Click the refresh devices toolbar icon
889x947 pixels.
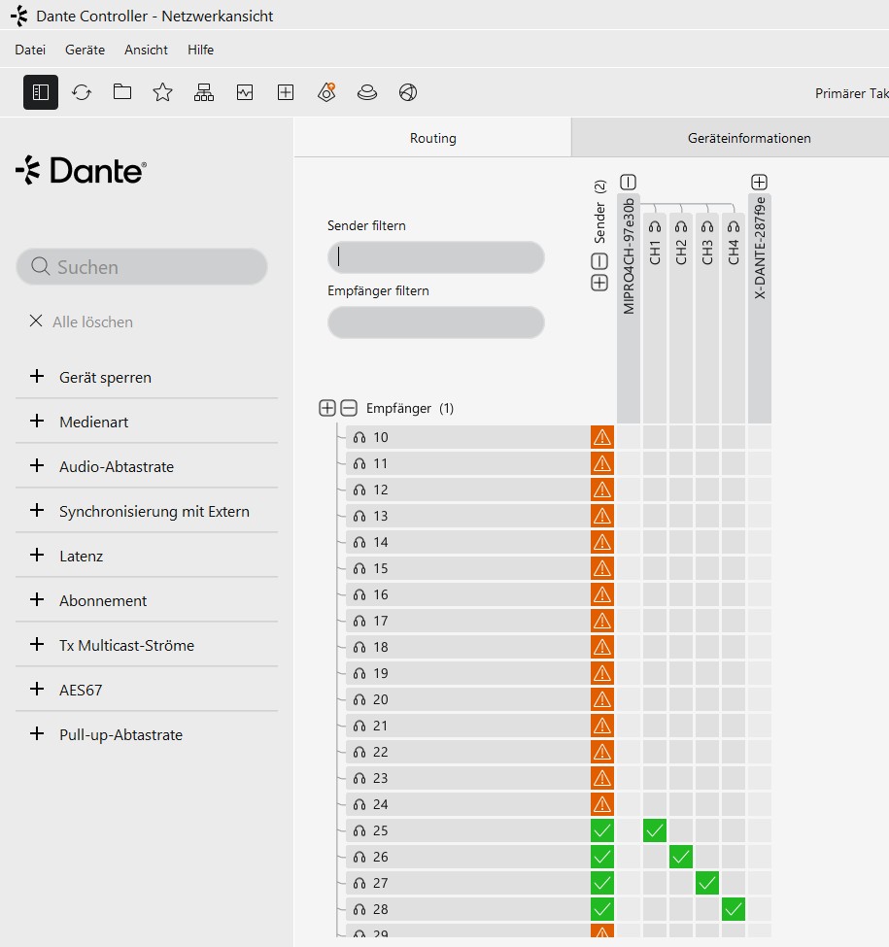(x=82, y=92)
